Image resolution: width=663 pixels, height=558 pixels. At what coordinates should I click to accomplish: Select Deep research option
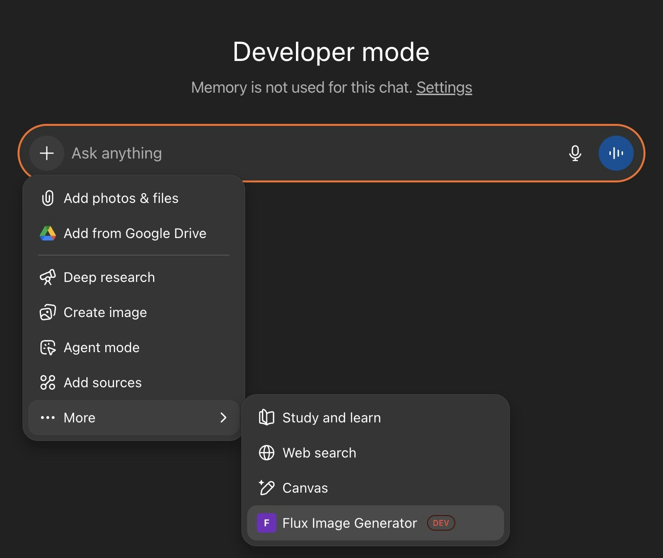[x=134, y=277]
